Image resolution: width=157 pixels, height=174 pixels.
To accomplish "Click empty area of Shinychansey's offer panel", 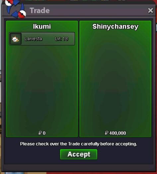I will click(115, 80).
